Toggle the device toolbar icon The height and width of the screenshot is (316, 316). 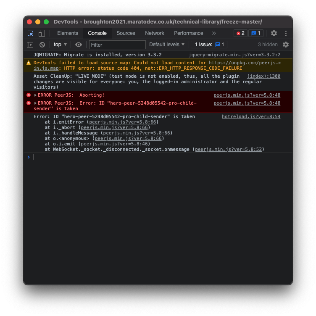(42, 33)
